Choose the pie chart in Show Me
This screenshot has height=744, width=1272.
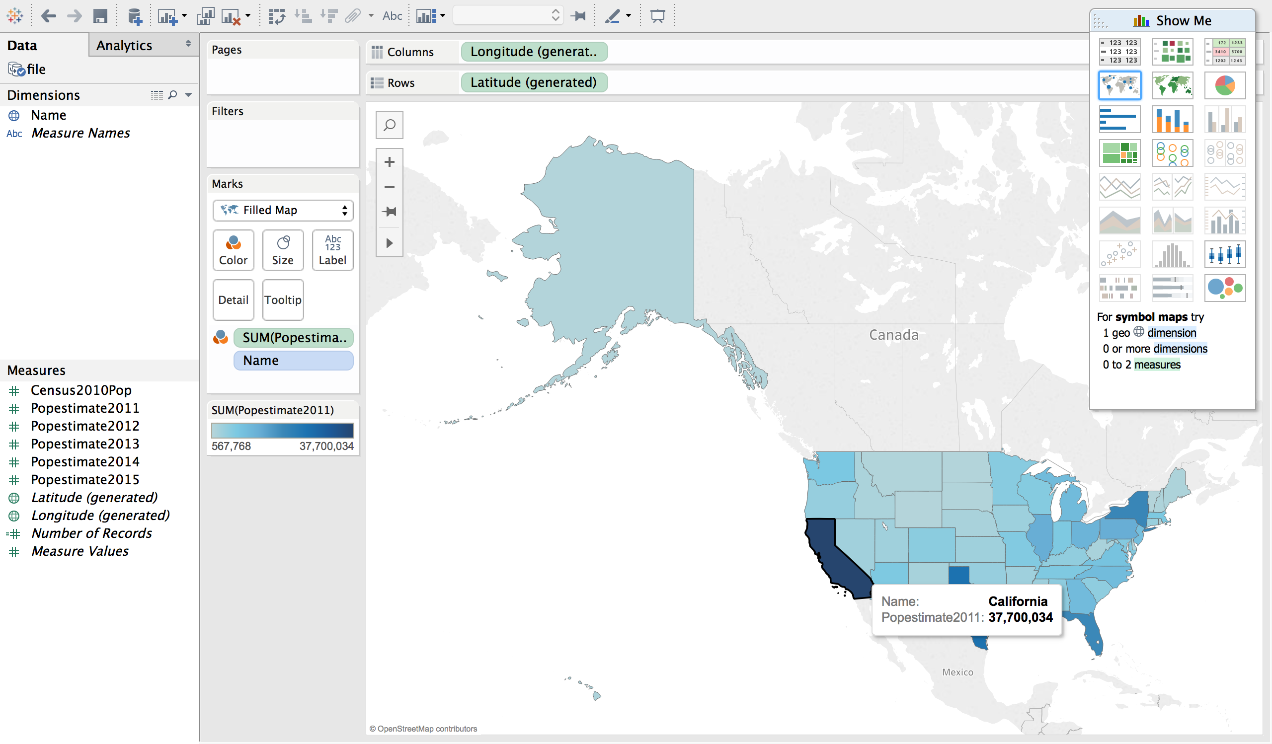[1225, 85]
